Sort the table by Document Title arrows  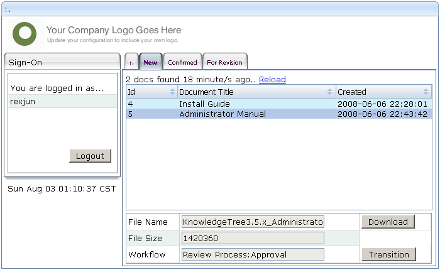(330, 92)
